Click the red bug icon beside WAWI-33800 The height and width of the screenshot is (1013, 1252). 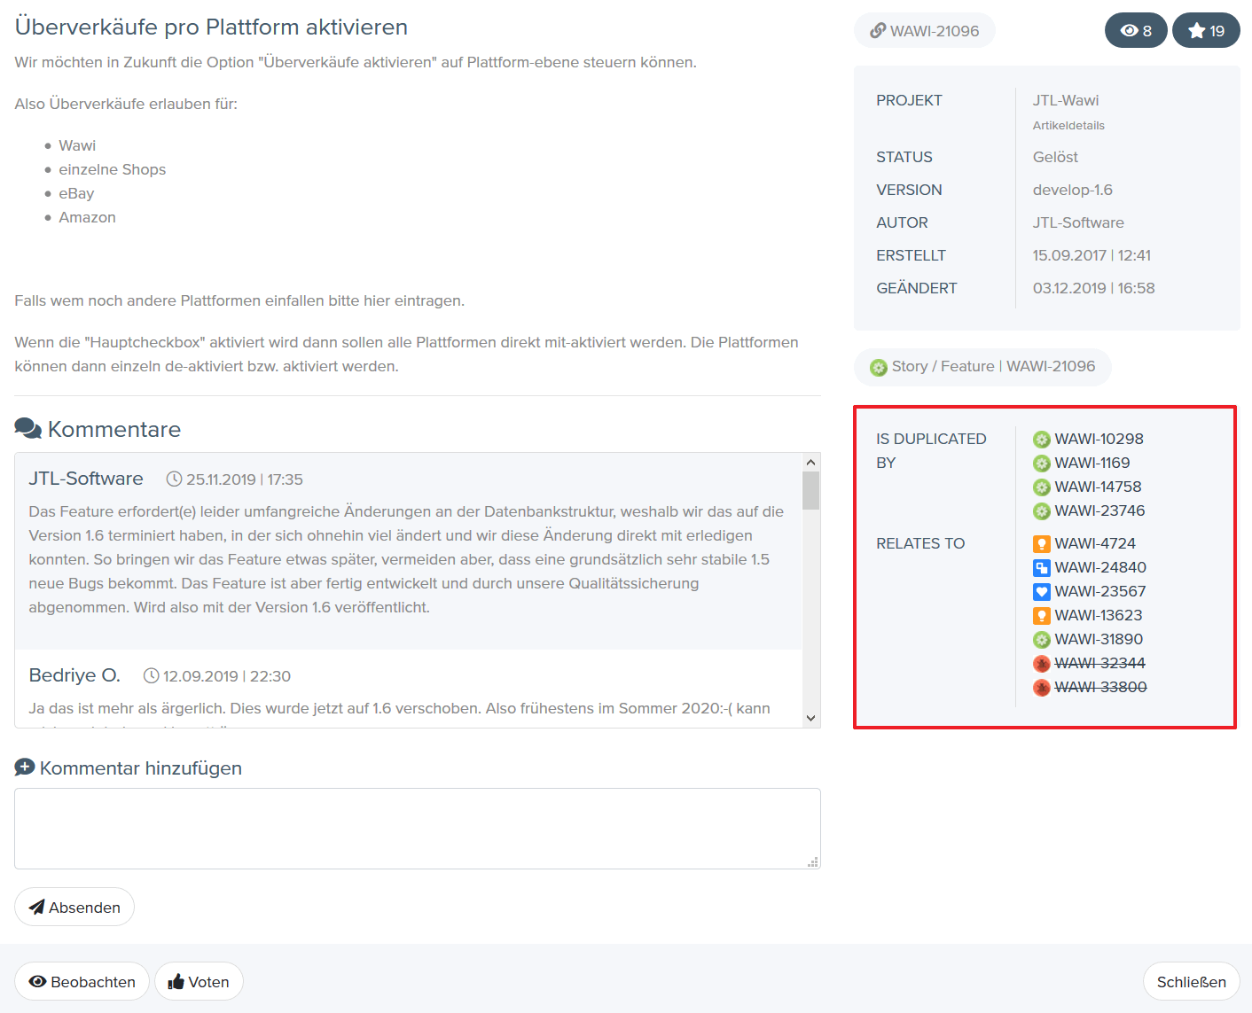[1041, 688]
